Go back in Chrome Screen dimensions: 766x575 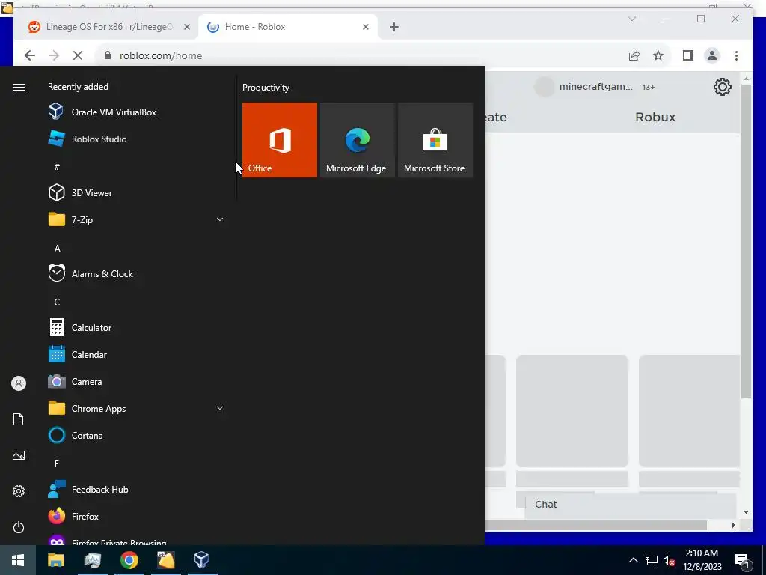tap(30, 55)
